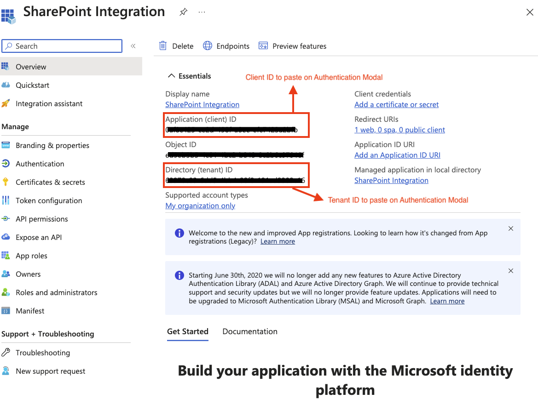Dismiss the App registrations welcome banner
The image size is (538, 399).
[x=511, y=228]
